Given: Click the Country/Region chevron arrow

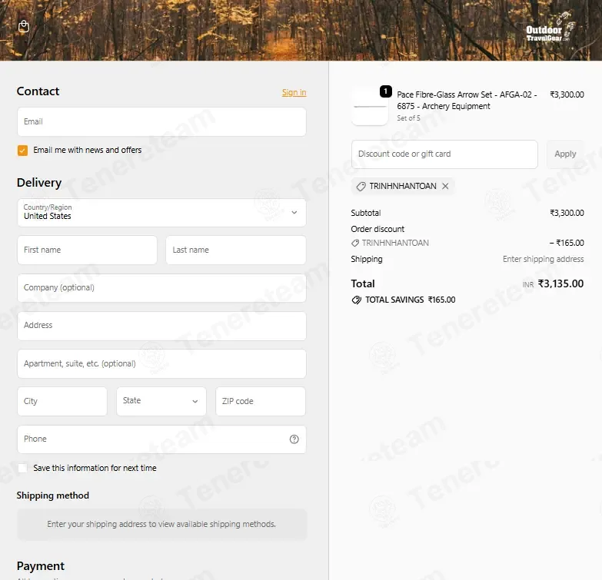Looking at the screenshot, I should coord(294,213).
